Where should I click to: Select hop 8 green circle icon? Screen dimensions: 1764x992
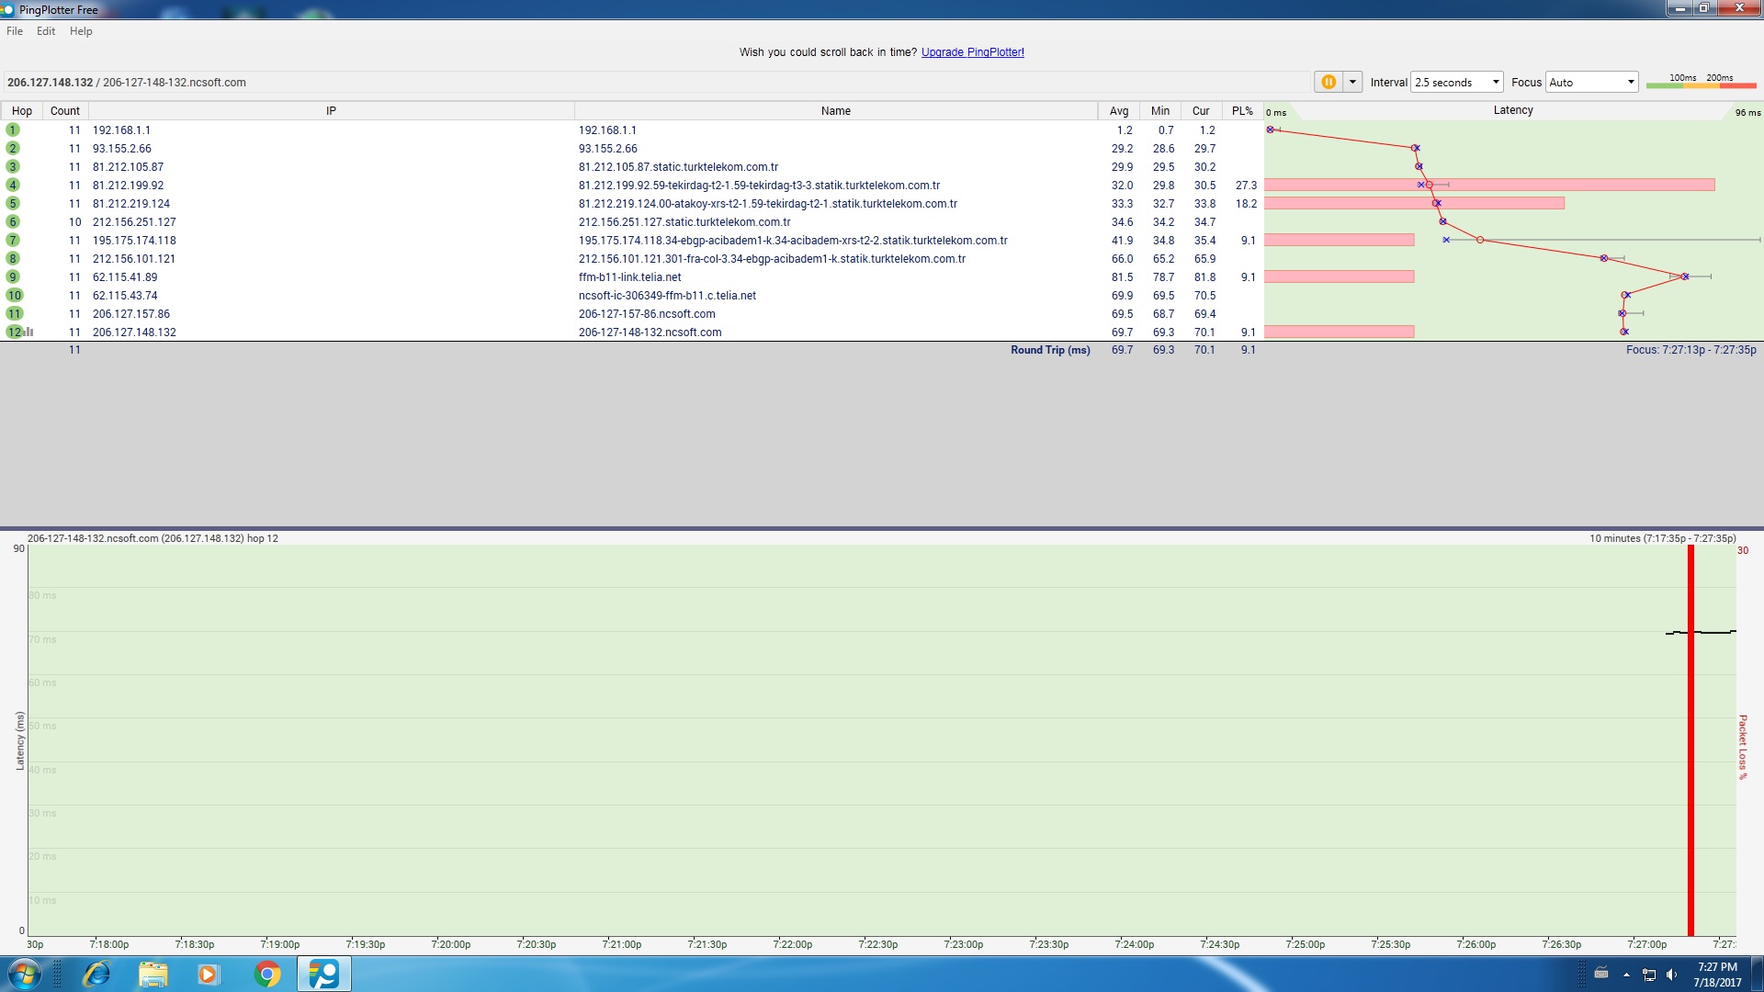[x=13, y=259]
